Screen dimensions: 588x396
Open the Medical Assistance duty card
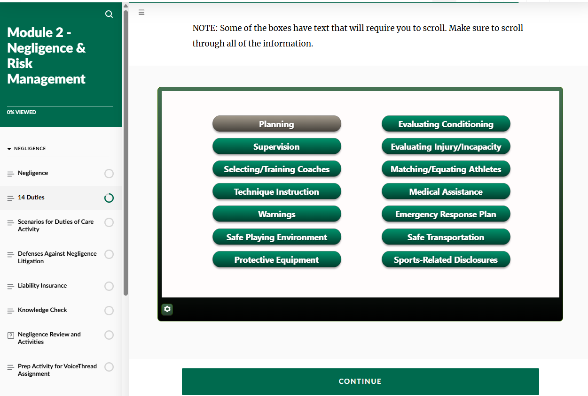446,191
